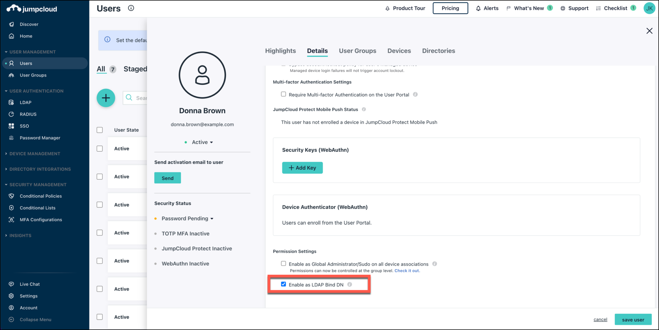Collapse the Device Management sidebar section
The image size is (659, 330).
click(x=35, y=153)
